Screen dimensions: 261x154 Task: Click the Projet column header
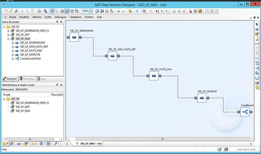point(26,94)
